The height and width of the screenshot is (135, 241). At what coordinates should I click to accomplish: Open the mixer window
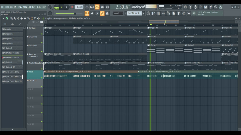tap(163, 13)
